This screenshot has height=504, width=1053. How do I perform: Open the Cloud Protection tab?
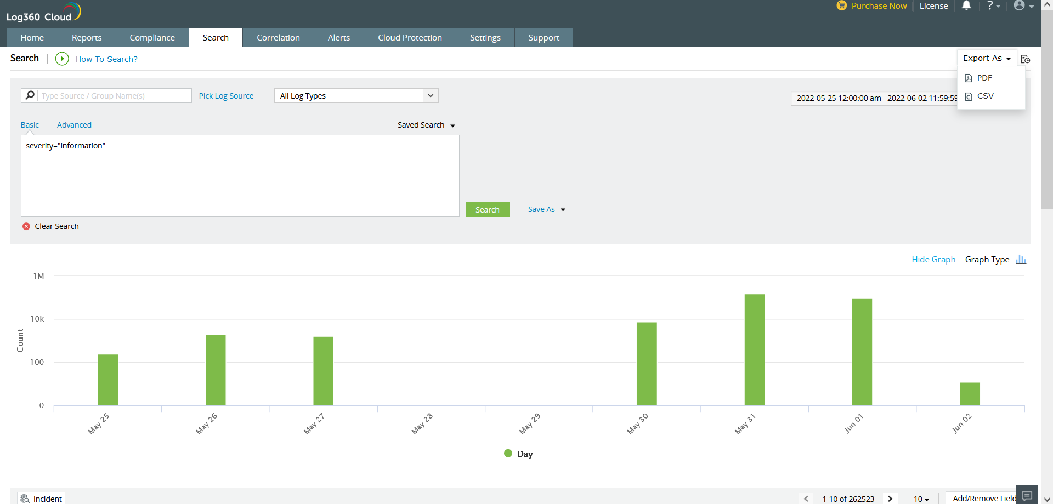pos(410,37)
